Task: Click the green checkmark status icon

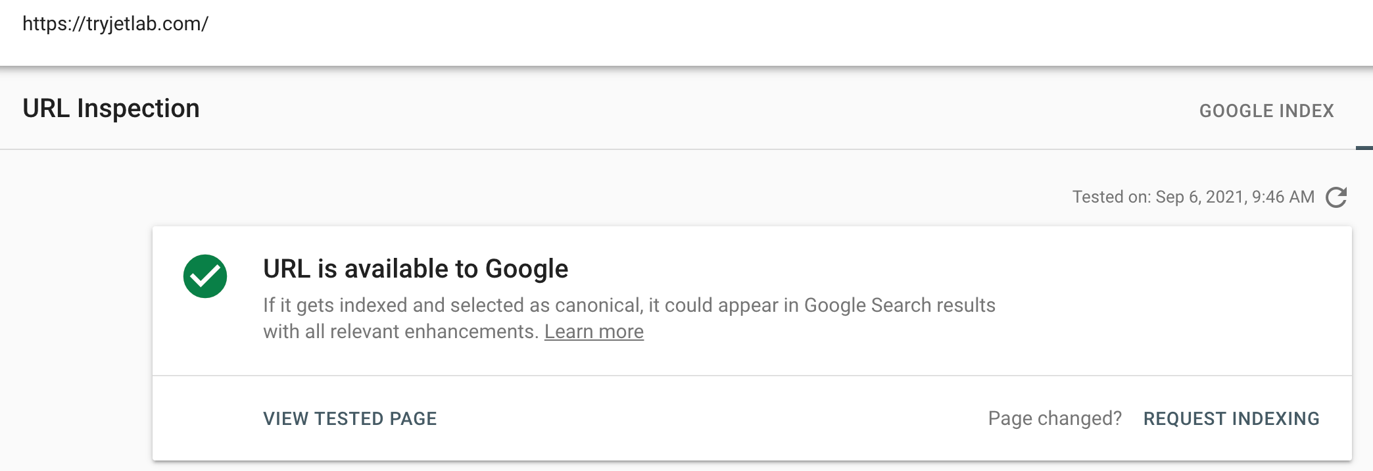Action: point(205,276)
